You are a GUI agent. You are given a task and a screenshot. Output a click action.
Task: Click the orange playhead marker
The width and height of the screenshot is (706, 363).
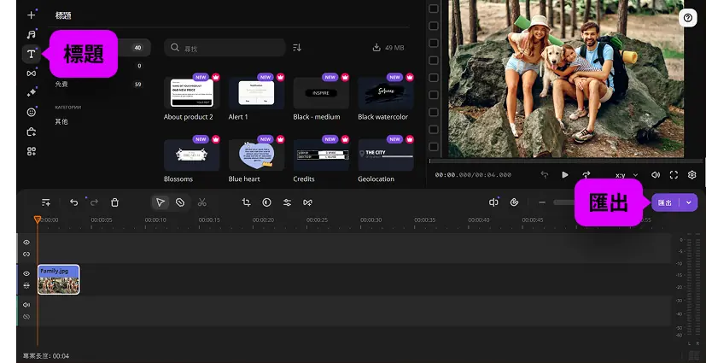[x=38, y=220]
